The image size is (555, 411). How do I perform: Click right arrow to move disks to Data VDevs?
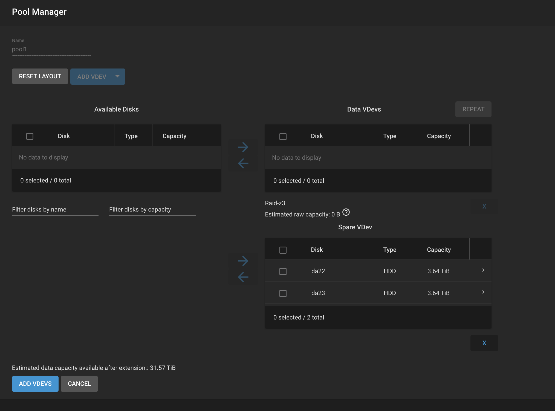click(x=243, y=147)
